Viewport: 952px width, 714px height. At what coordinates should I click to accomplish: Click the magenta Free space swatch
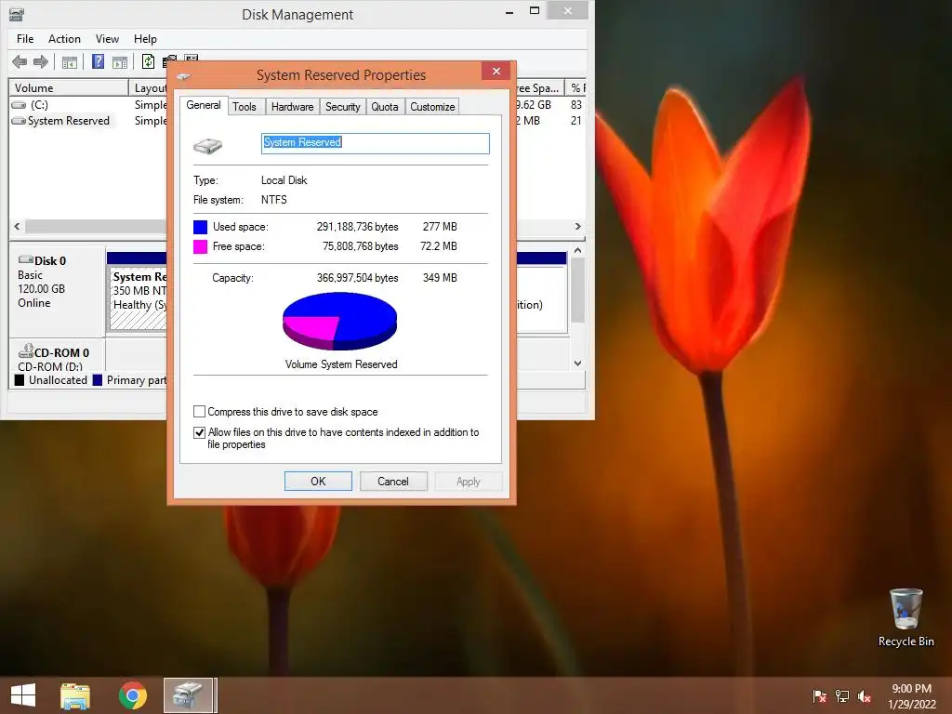[201, 246]
